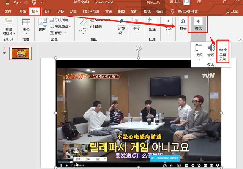This screenshot has width=243, height=169.
Task: Add a 批注 comment
Action: (x=152, y=25)
